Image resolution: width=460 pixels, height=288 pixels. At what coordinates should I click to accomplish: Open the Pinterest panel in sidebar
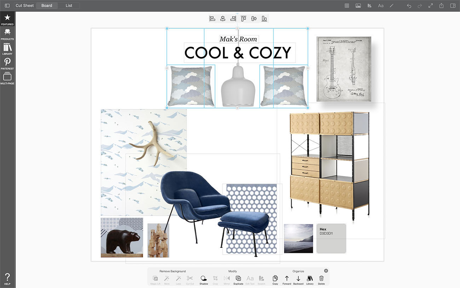tap(7, 64)
